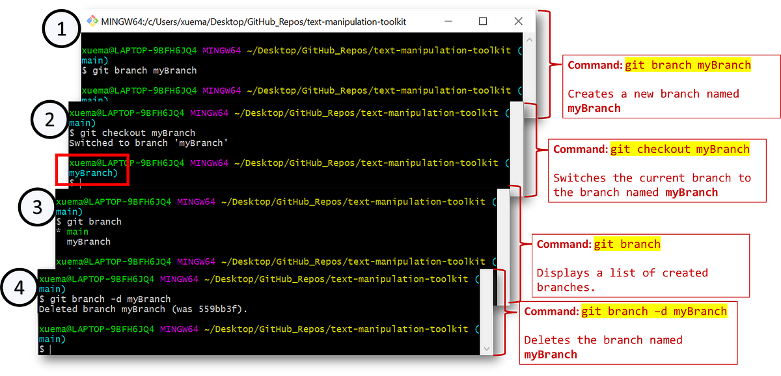Select the step 1 numbered circle
Image resolution: width=781 pixels, height=376 pixels.
click(x=61, y=28)
